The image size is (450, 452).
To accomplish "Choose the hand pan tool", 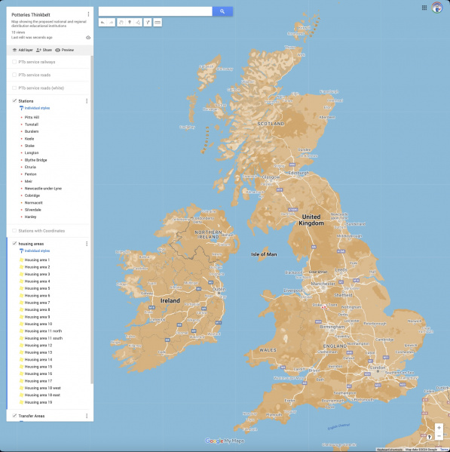I will tap(121, 23).
